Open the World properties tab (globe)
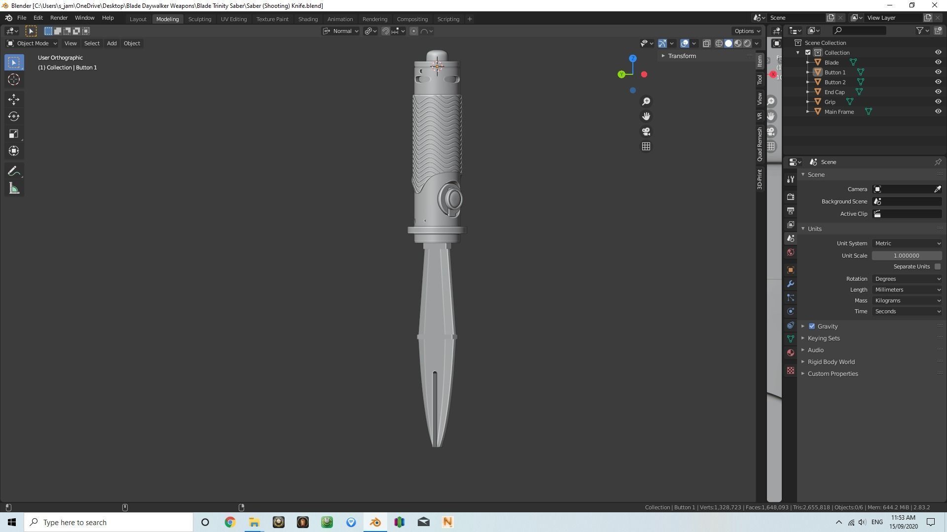This screenshot has height=532, width=947. pos(791,252)
